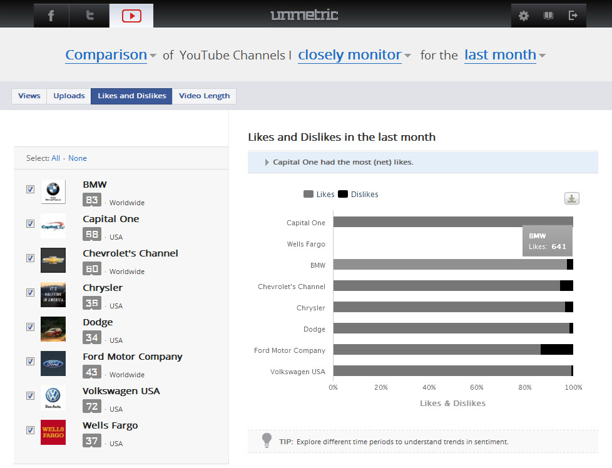Open the Volkswagen USA channel name
612x468 pixels.
[121, 390]
